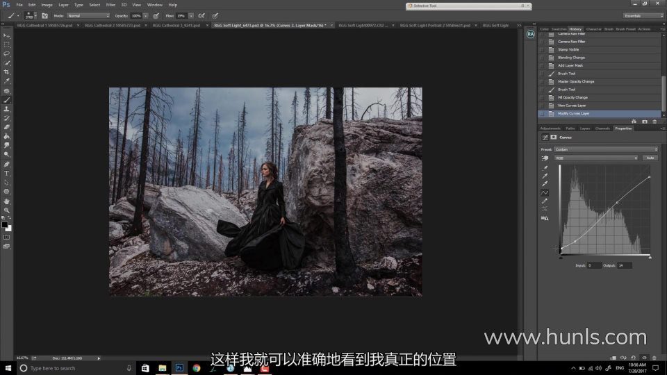Image resolution: width=667 pixels, height=375 pixels.
Task: Select the History Brush tool
Action: coord(6,118)
